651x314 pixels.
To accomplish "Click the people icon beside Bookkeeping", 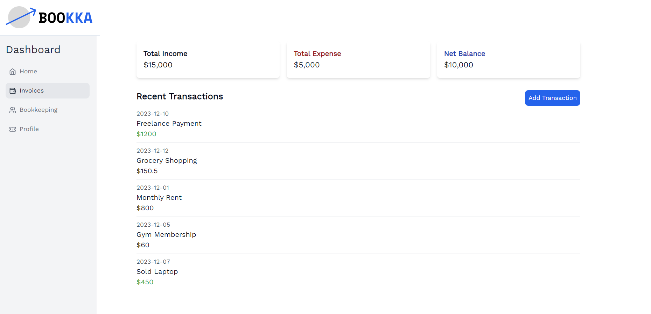I will coord(13,110).
